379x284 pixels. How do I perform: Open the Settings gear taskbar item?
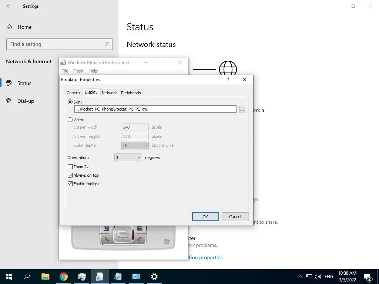pos(154,277)
